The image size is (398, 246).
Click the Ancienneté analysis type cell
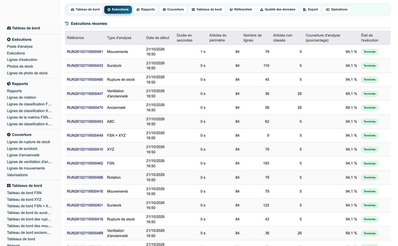pos(116,108)
